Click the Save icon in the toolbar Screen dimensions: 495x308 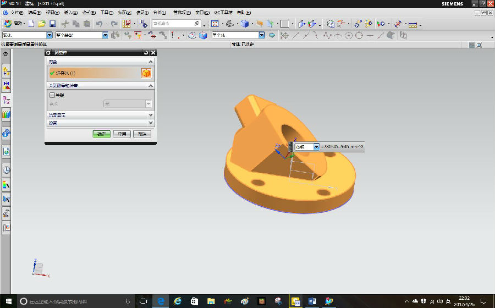pos(53,24)
